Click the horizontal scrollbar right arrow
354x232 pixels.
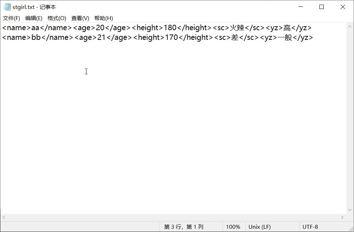[x=342, y=217]
